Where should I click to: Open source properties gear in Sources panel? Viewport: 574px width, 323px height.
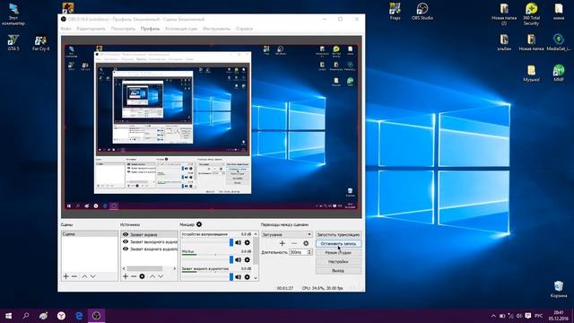coord(142,276)
